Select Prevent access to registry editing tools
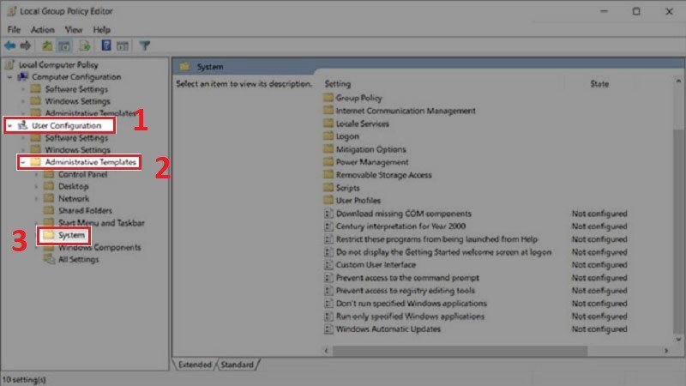 (405, 291)
